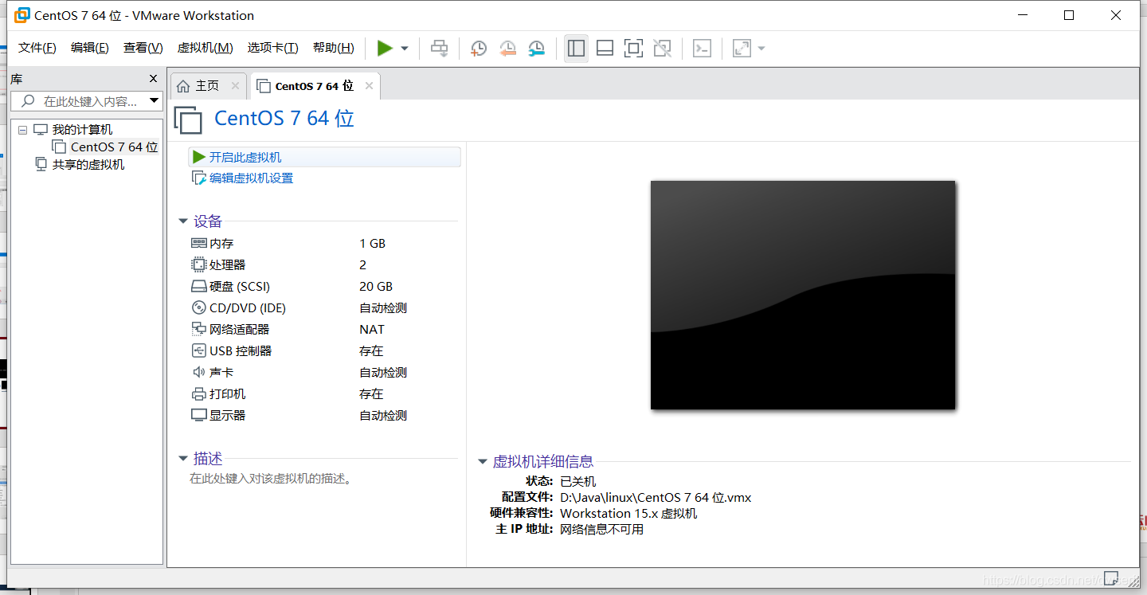Click the 已关机 status value
This screenshot has height=595, width=1147.
[x=578, y=482]
